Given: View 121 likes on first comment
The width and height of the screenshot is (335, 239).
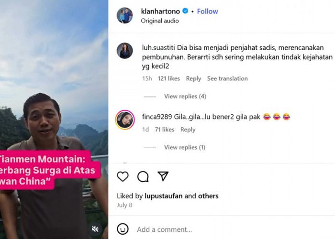Looking at the screenshot, I should (168, 78).
